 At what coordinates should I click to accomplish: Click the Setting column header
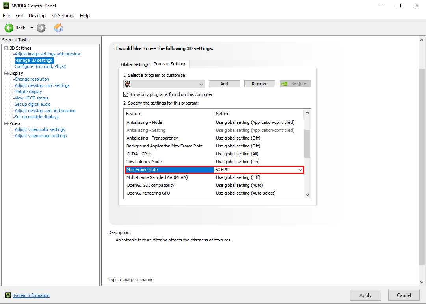pos(259,114)
